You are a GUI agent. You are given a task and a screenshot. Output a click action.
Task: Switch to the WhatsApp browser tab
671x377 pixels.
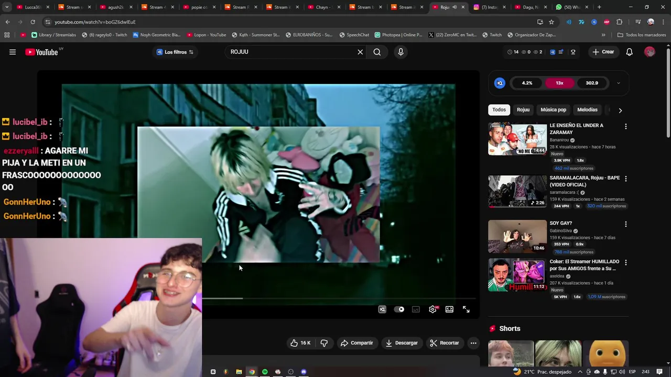point(572,7)
